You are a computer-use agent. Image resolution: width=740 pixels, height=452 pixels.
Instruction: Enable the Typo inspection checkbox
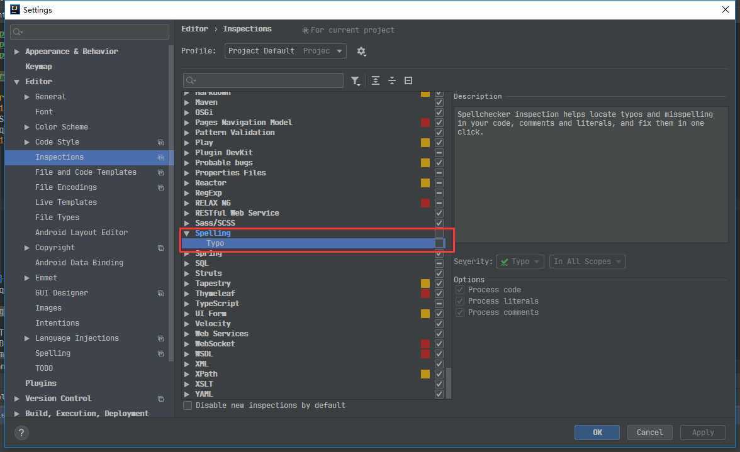pos(439,243)
